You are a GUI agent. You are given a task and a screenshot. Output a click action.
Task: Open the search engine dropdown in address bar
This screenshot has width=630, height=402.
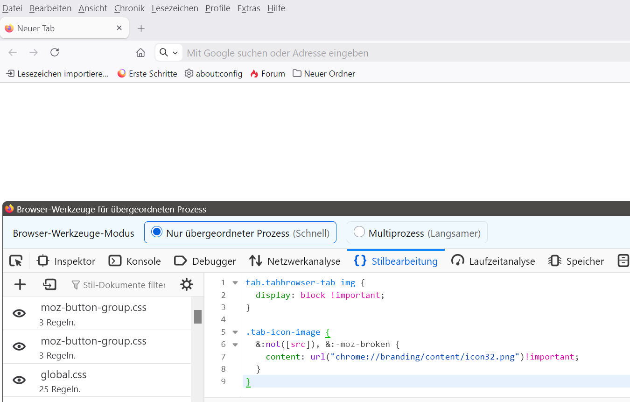(168, 53)
